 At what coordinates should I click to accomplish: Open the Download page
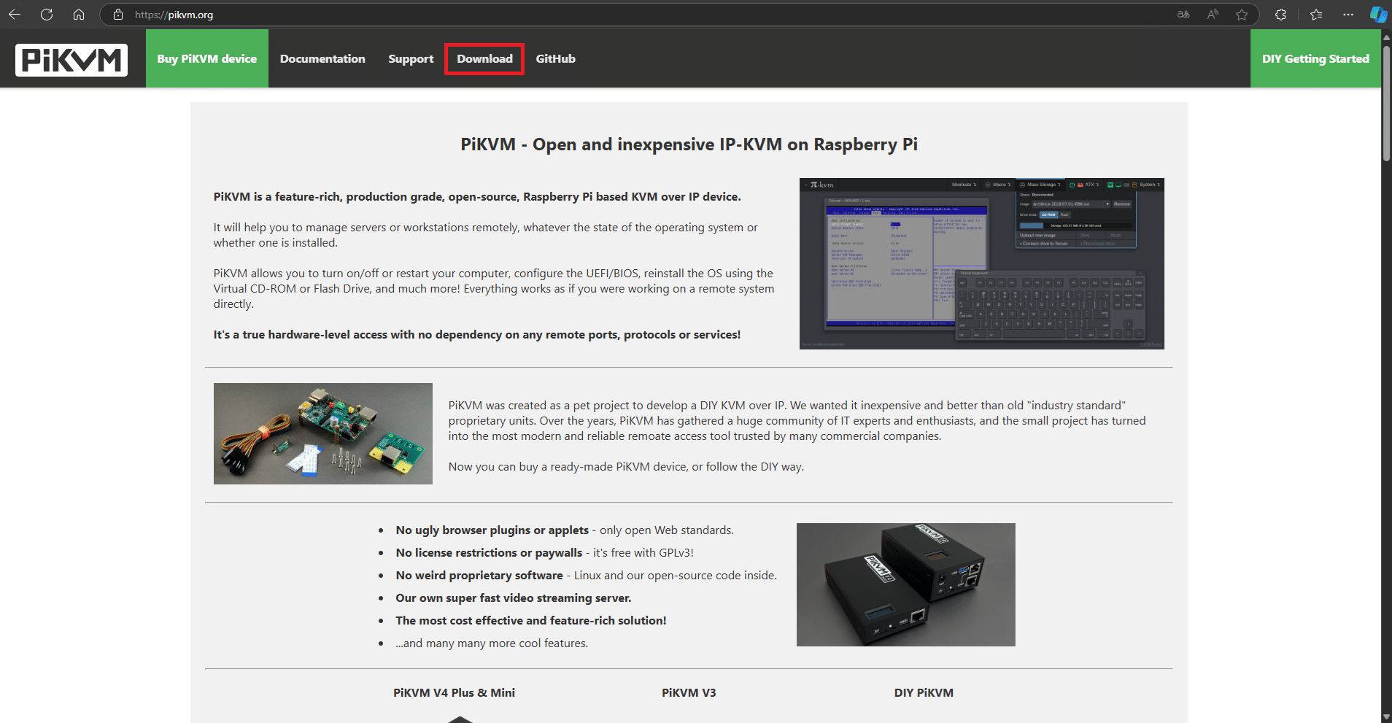pyautogui.click(x=484, y=58)
